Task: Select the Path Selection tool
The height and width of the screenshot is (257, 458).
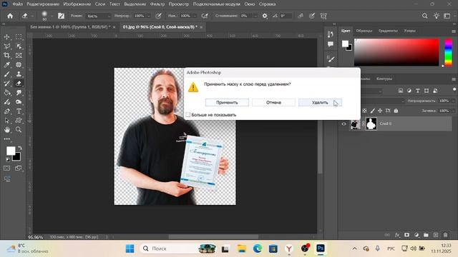Action: (x=6, y=121)
